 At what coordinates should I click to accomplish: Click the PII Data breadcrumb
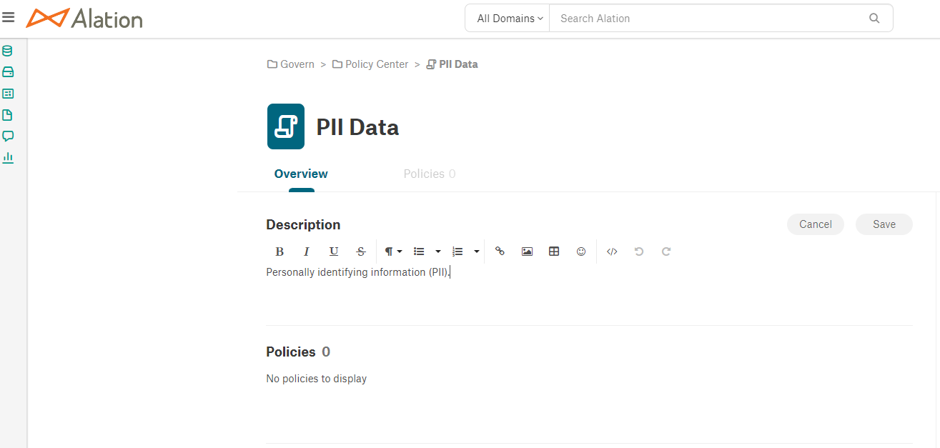tap(452, 64)
